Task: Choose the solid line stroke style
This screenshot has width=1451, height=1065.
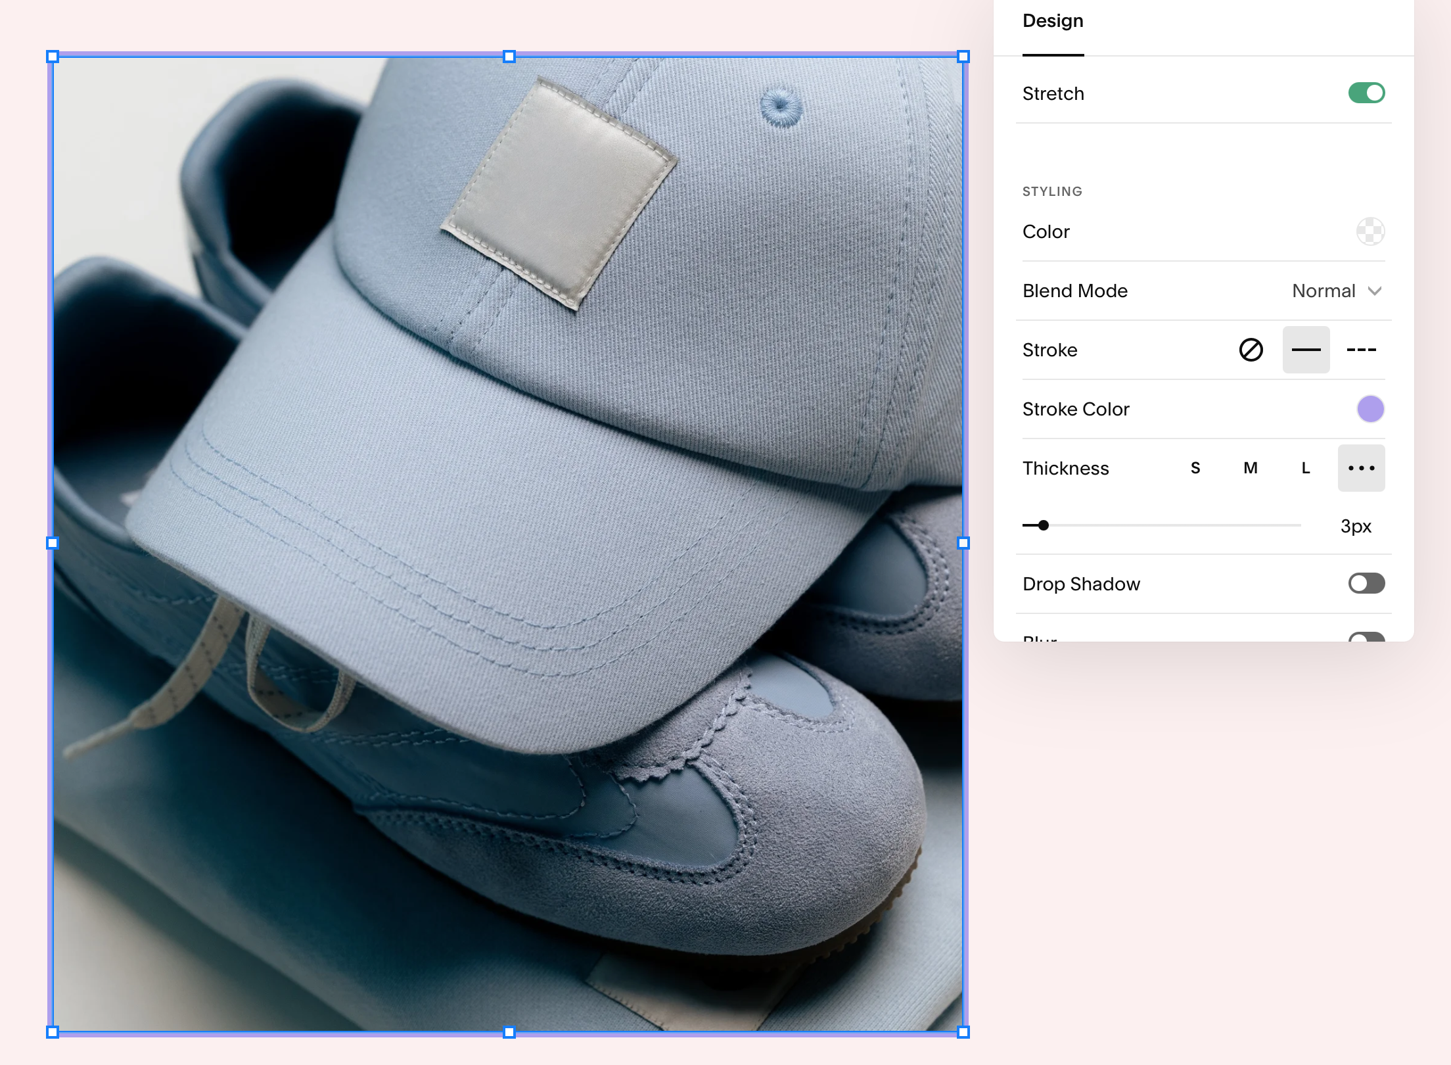Action: click(1306, 350)
